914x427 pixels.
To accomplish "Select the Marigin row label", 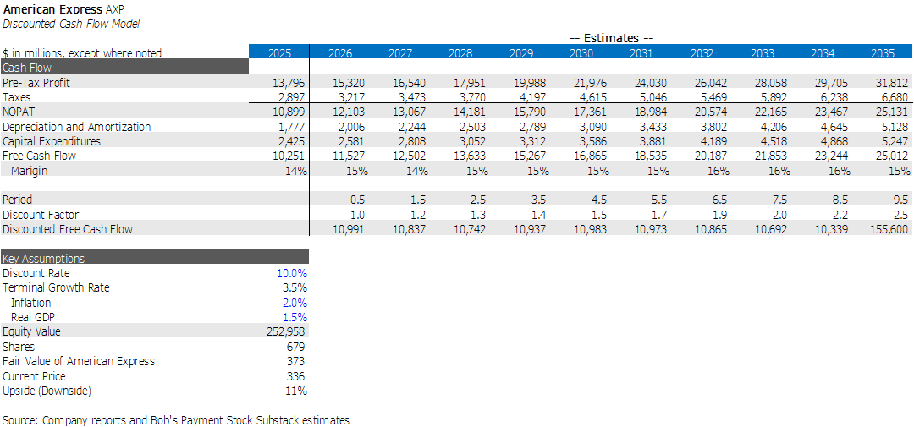I will (29, 170).
